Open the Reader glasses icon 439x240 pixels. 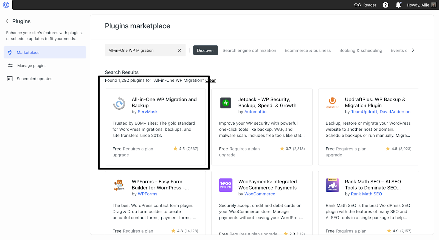(x=358, y=5)
